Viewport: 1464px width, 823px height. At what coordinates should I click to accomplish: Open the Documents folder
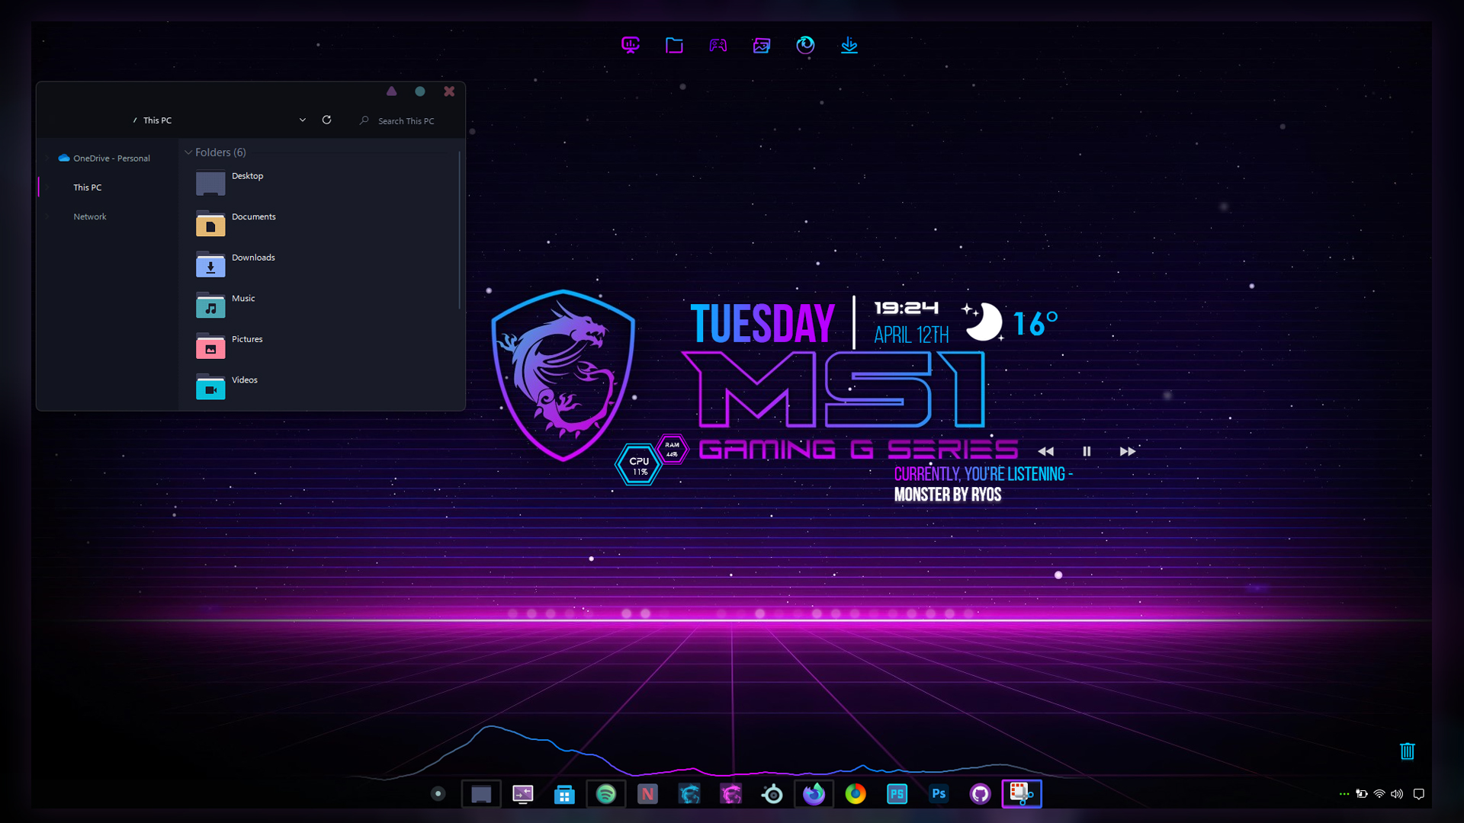pos(236,223)
